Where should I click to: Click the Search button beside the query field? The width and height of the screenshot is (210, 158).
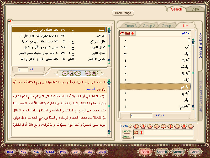click(127, 136)
